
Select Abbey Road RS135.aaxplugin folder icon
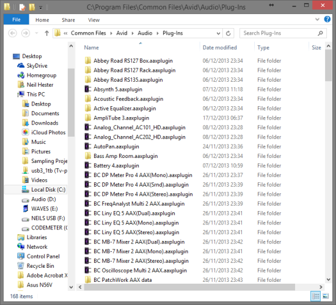(87, 80)
